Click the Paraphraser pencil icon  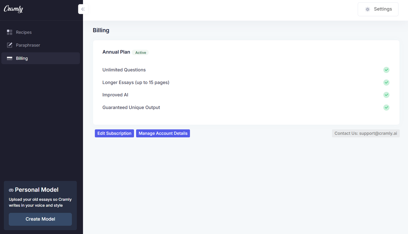(10, 45)
